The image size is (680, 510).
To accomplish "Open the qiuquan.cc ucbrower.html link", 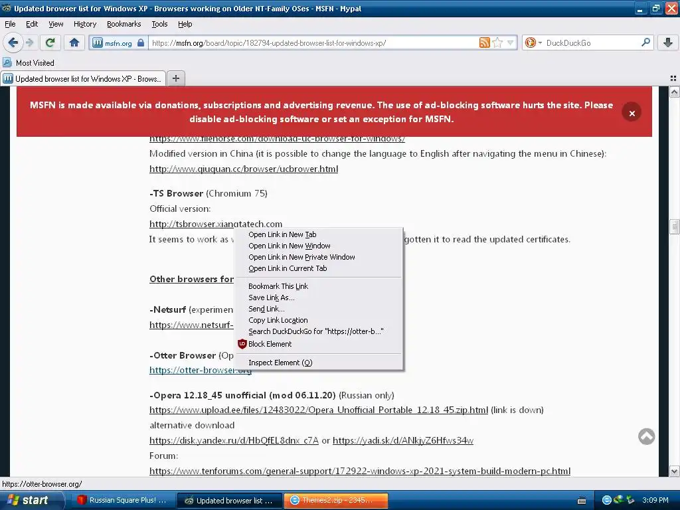I will [244, 169].
